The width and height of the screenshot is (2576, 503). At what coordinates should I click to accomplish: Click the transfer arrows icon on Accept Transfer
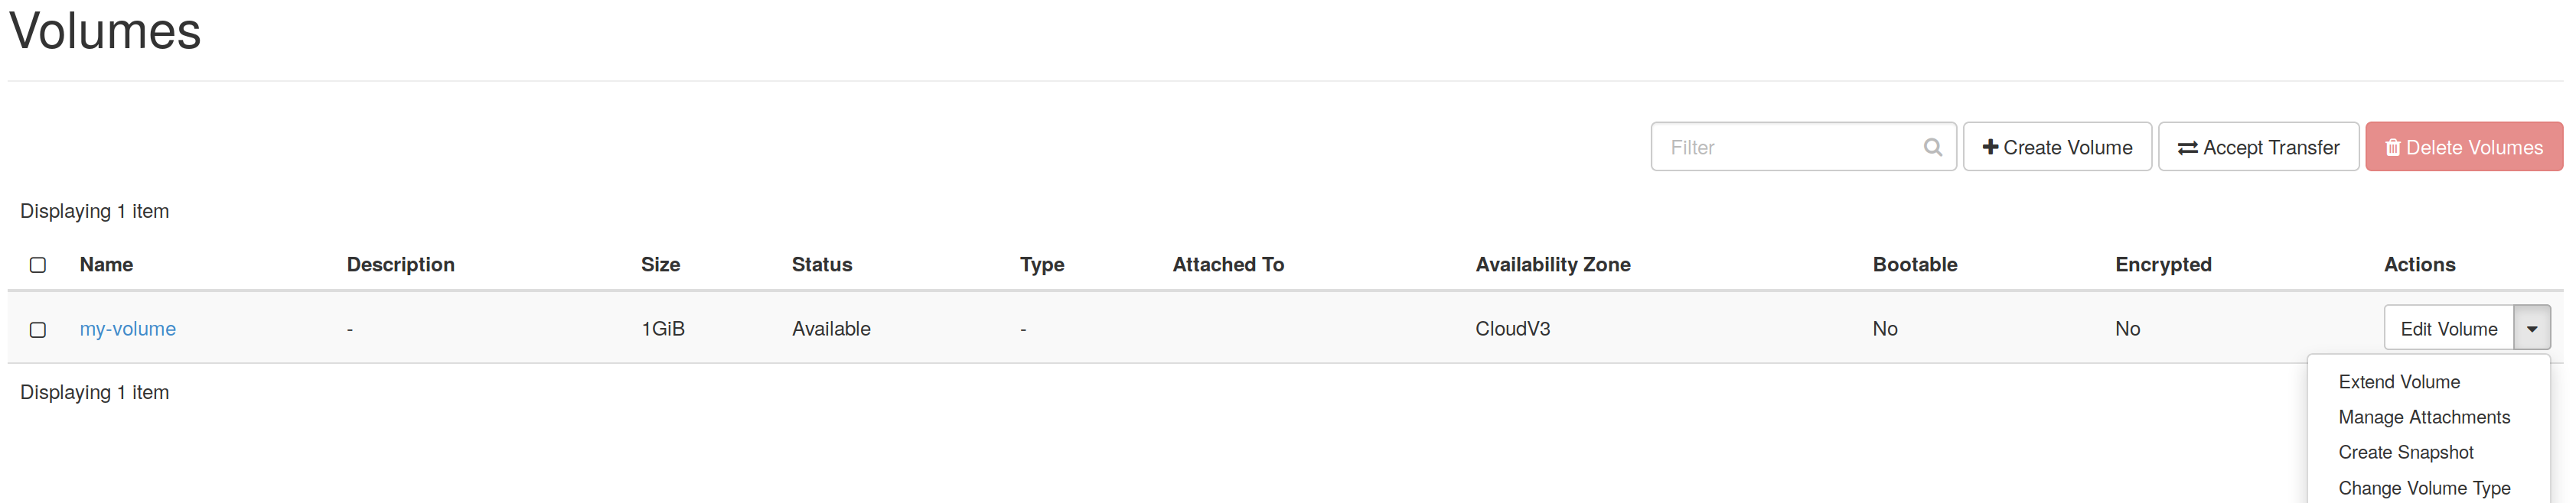[2187, 148]
